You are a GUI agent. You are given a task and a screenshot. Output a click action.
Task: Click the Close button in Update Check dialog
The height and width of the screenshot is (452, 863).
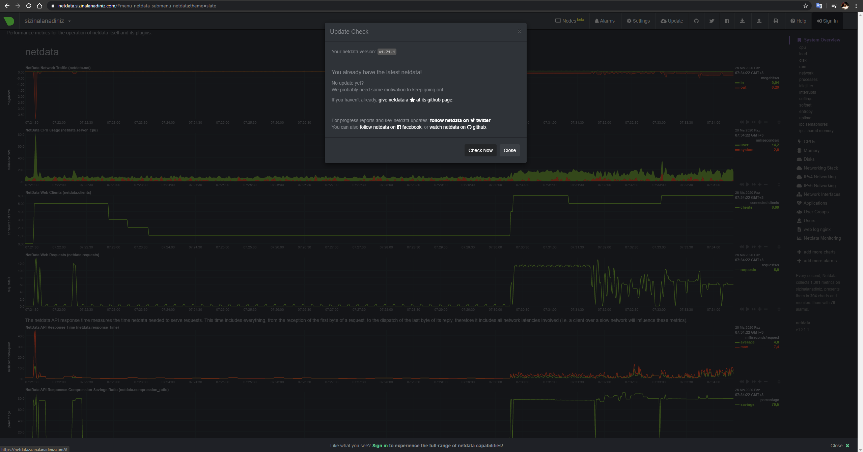509,150
